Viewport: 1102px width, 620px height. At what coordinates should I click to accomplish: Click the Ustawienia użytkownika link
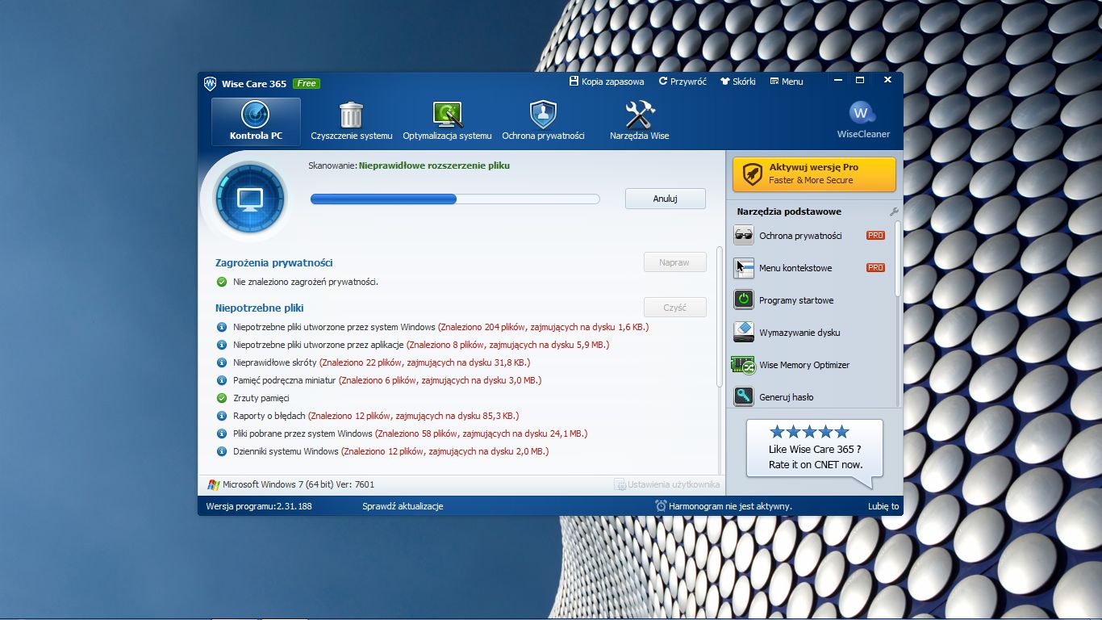pos(667,485)
